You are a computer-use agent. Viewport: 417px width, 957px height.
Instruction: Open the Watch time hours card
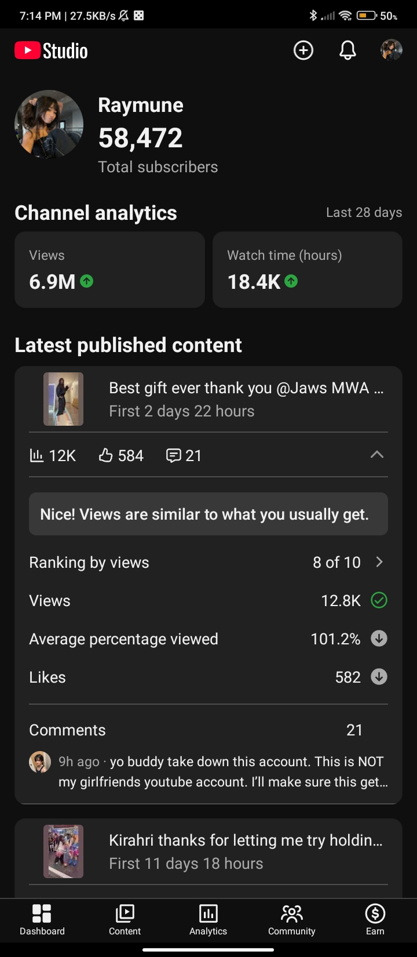click(x=308, y=270)
